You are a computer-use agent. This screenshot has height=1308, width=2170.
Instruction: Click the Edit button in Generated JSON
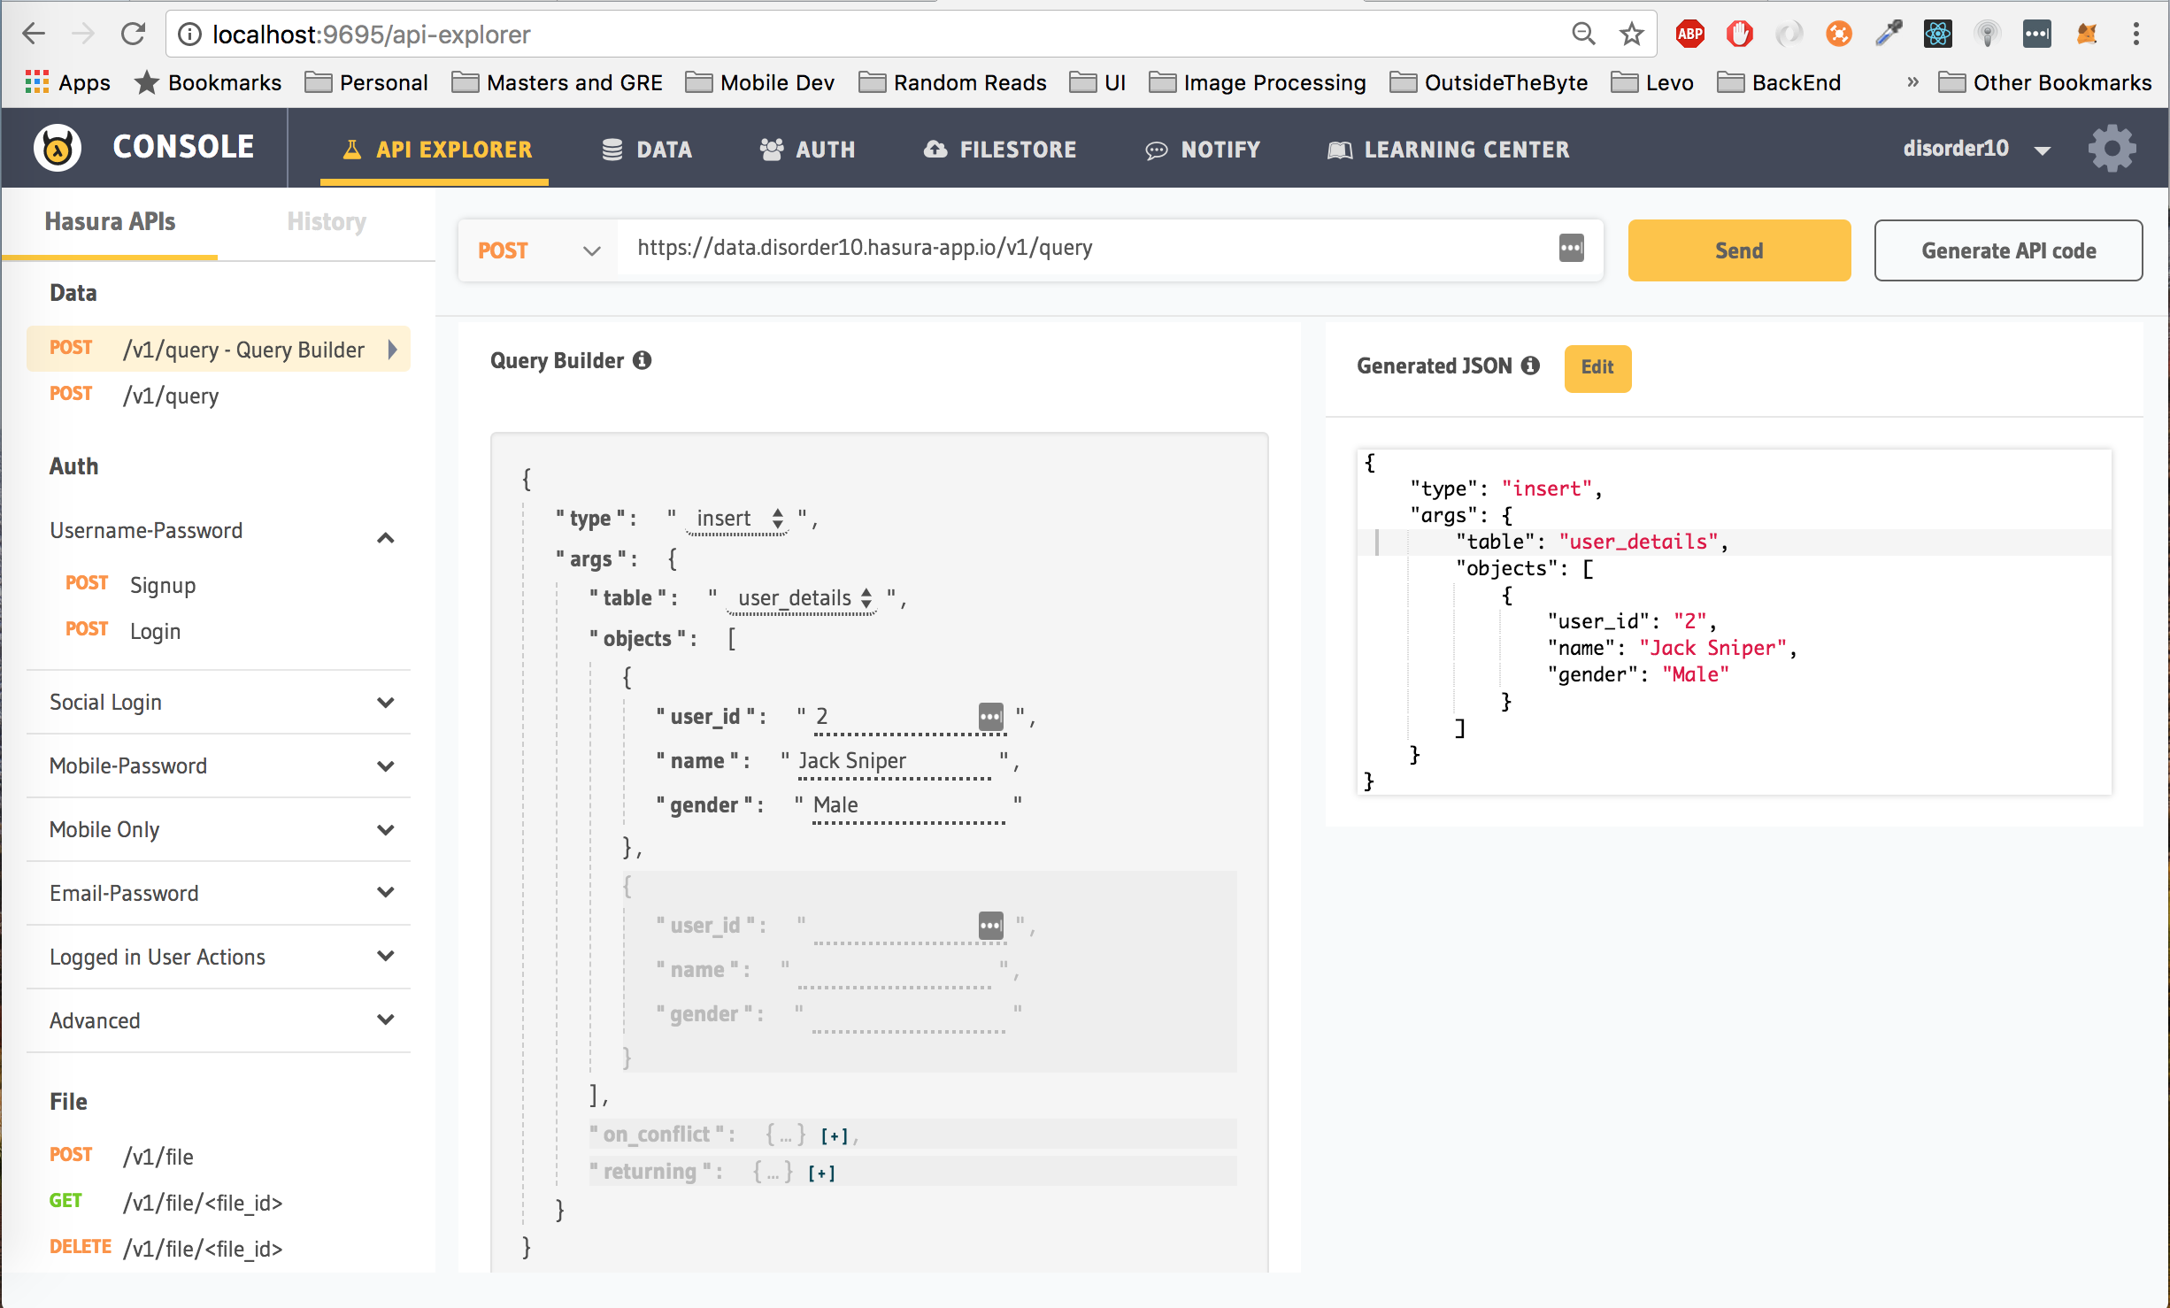(1597, 365)
